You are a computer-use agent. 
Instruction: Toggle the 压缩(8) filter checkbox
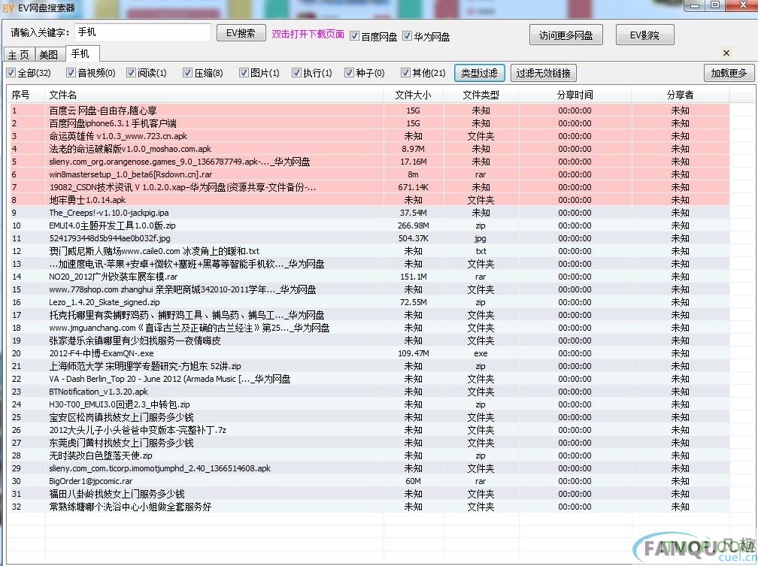pyautogui.click(x=187, y=73)
